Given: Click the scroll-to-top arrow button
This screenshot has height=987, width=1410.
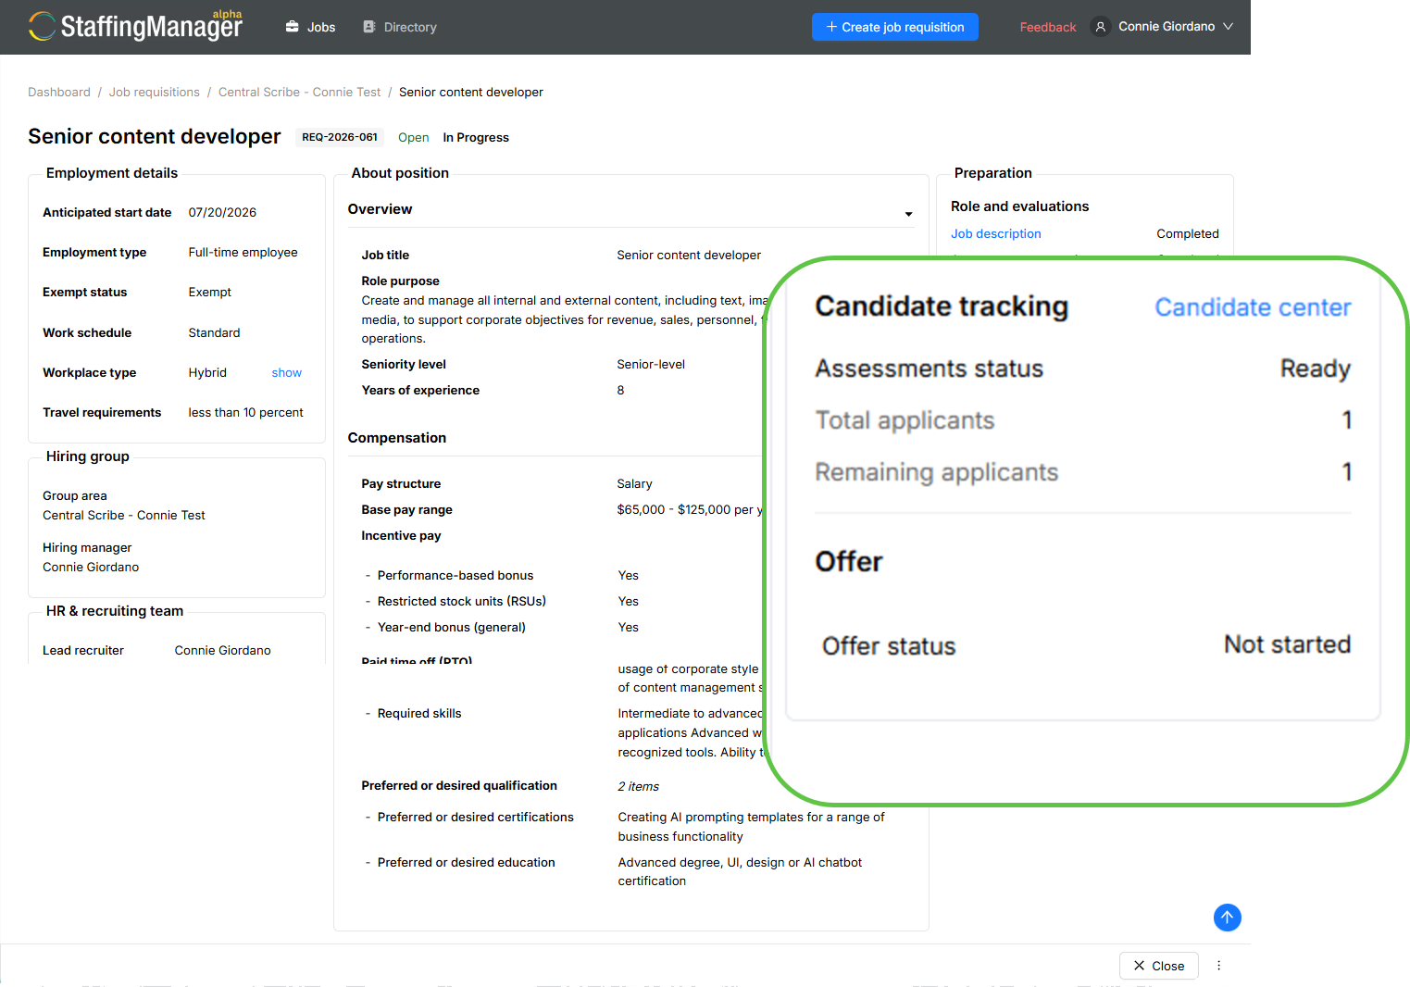Looking at the screenshot, I should (1227, 918).
